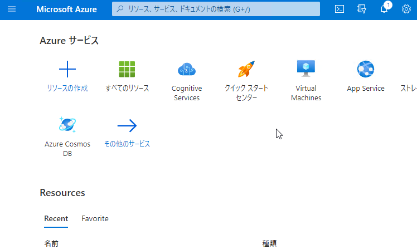Switch to the Favorite tab
Screen dimensions: 417x249
click(x=95, y=219)
